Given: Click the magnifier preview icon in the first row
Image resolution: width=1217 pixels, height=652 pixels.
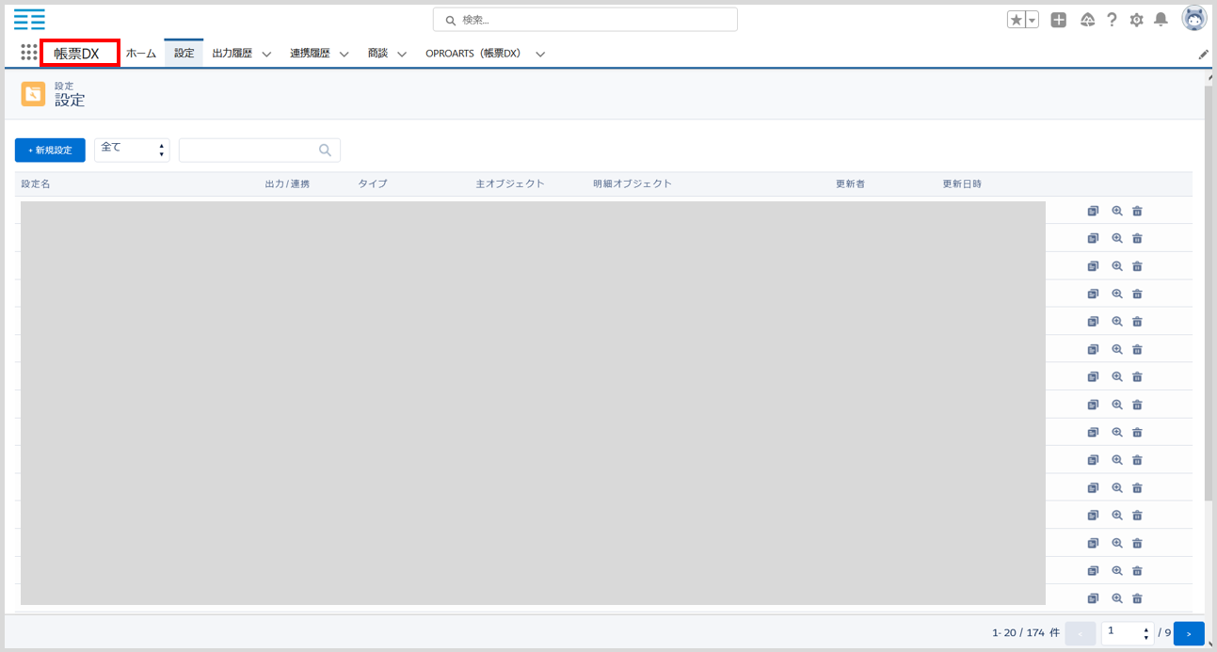Looking at the screenshot, I should 1117,212.
